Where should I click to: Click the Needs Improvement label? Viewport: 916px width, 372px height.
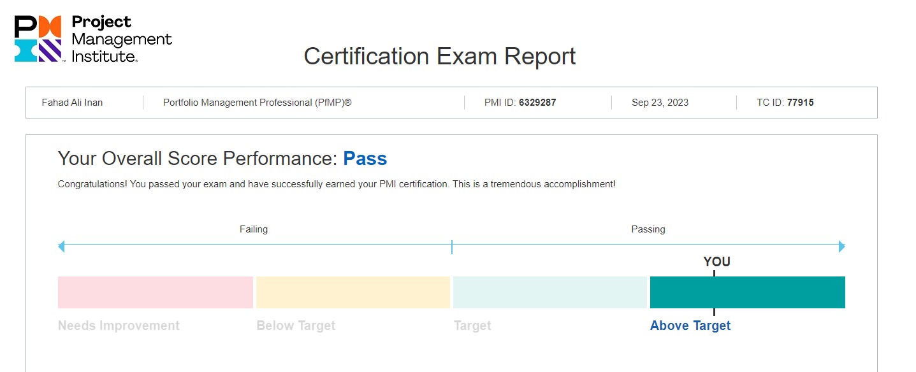point(119,325)
